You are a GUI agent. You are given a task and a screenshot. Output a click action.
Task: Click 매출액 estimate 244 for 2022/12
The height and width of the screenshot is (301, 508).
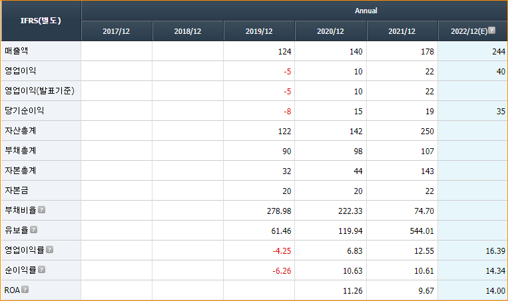coord(499,52)
